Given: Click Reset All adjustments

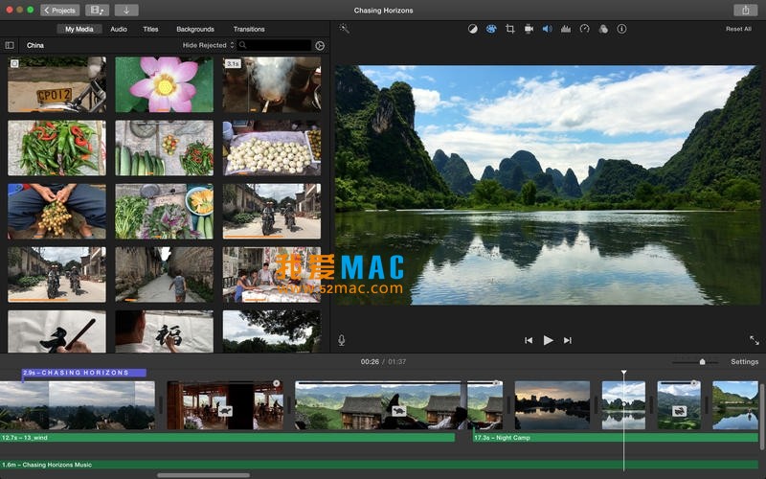Looking at the screenshot, I should pos(738,29).
